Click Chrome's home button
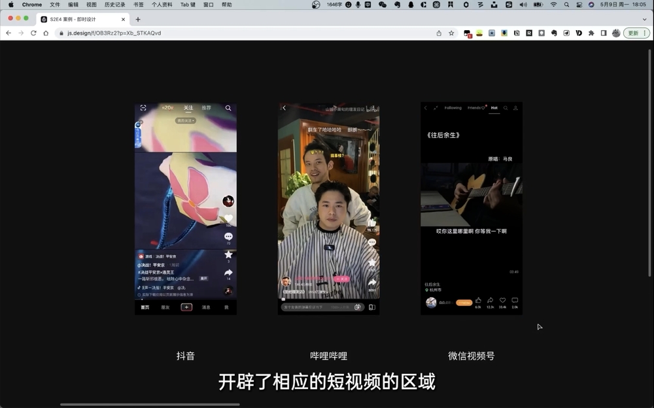 pyautogui.click(x=46, y=33)
